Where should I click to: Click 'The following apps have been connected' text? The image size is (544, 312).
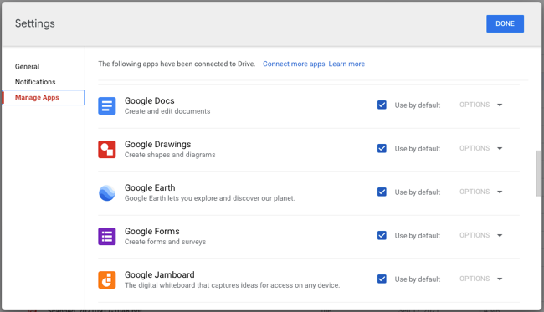coord(177,64)
